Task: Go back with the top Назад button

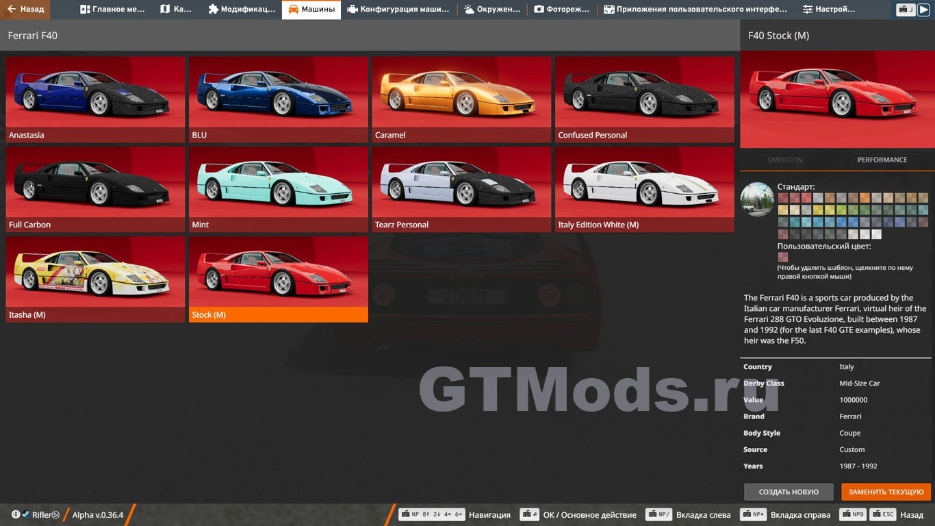Action: (26, 10)
